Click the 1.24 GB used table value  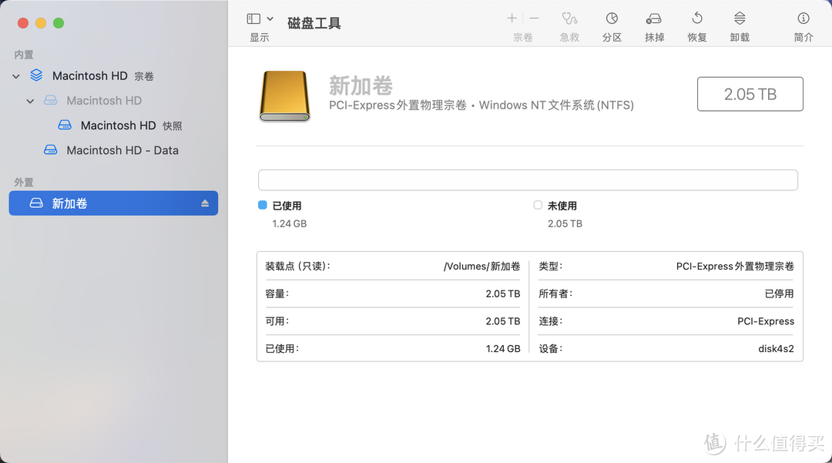click(503, 349)
